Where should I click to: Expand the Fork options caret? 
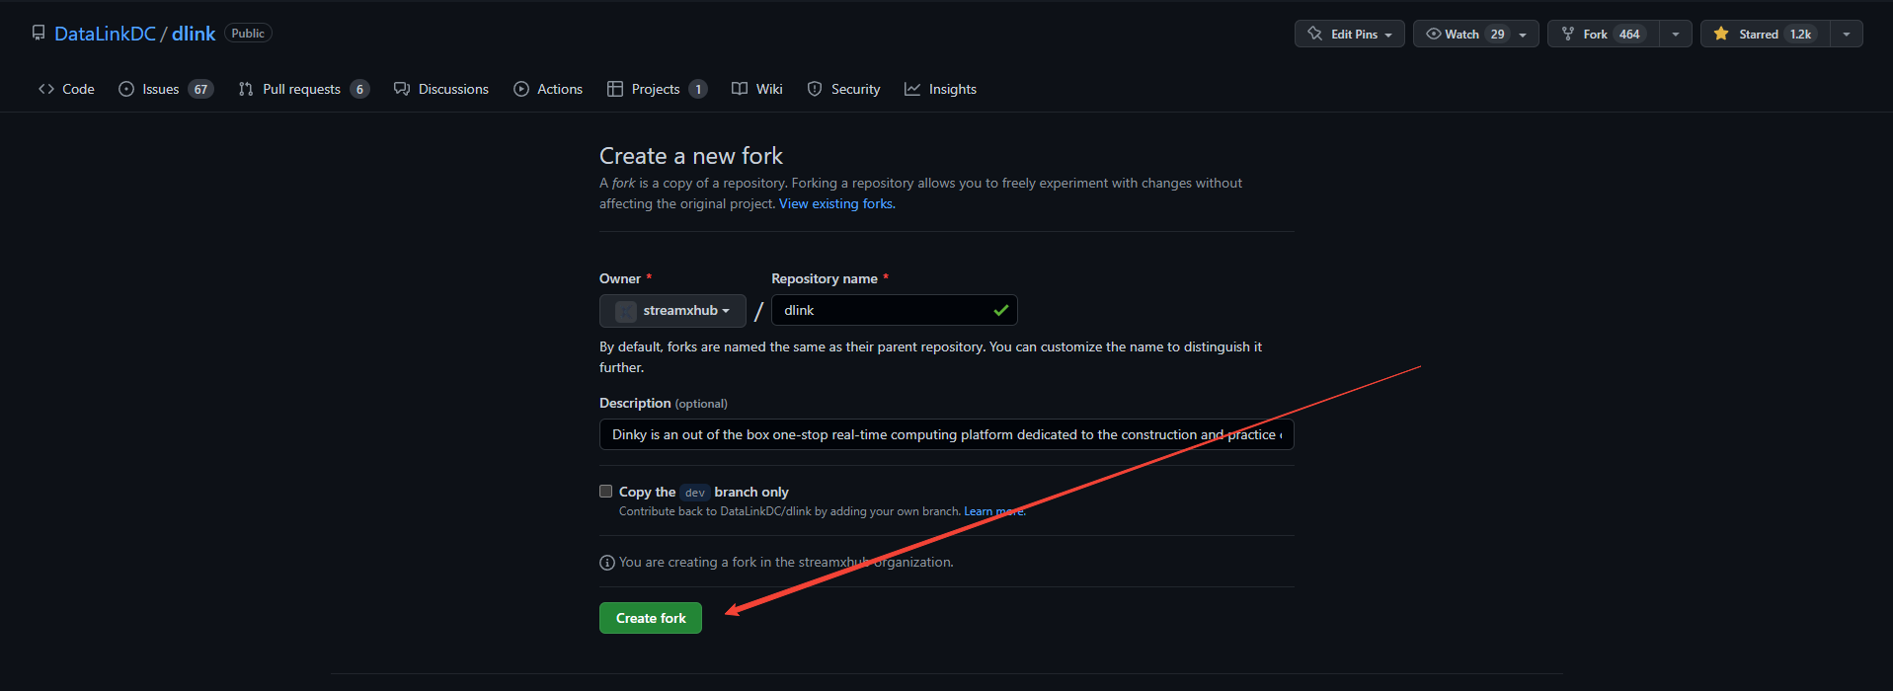pos(1676,34)
